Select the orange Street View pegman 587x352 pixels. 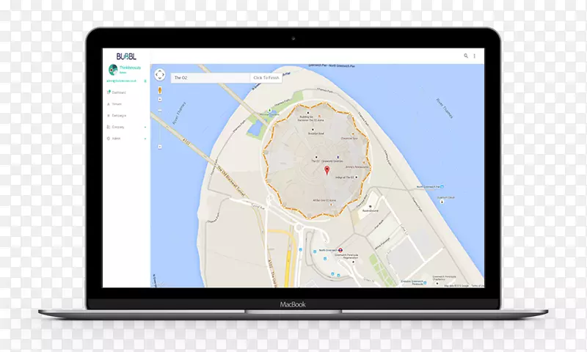tap(160, 90)
